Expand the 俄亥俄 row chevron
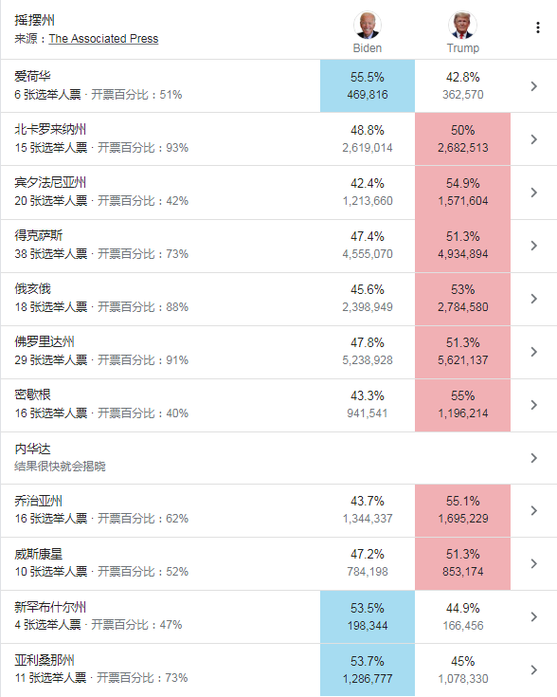This screenshot has height=697, width=557. pyautogui.click(x=534, y=299)
